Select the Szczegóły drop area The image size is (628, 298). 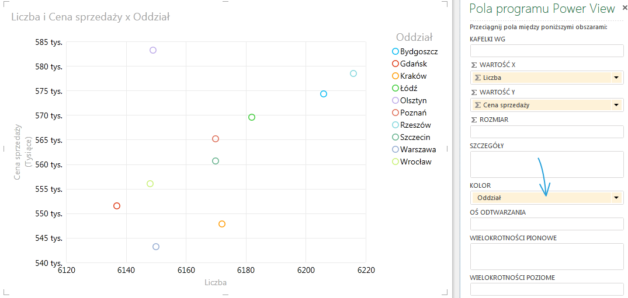point(546,164)
